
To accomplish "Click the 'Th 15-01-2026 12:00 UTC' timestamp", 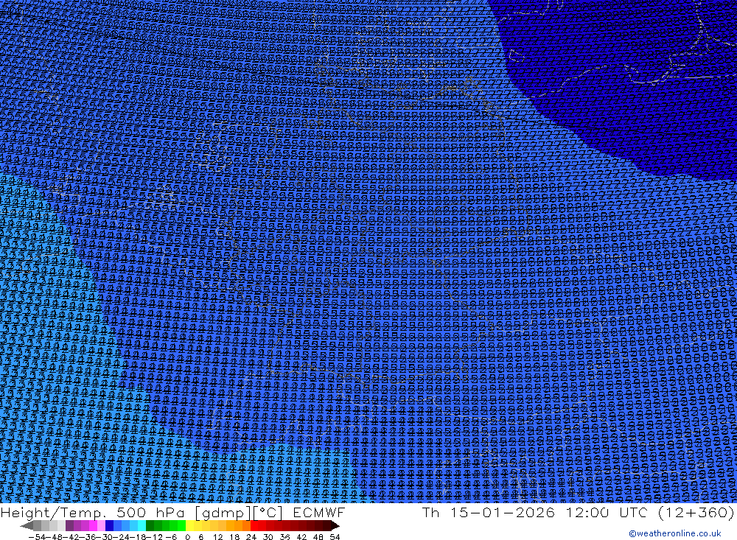I will 535,512.
